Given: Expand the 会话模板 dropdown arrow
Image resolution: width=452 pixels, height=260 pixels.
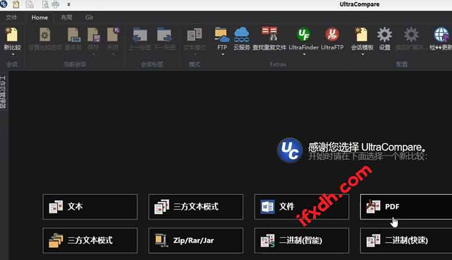Looking at the screenshot, I should pos(363,54).
